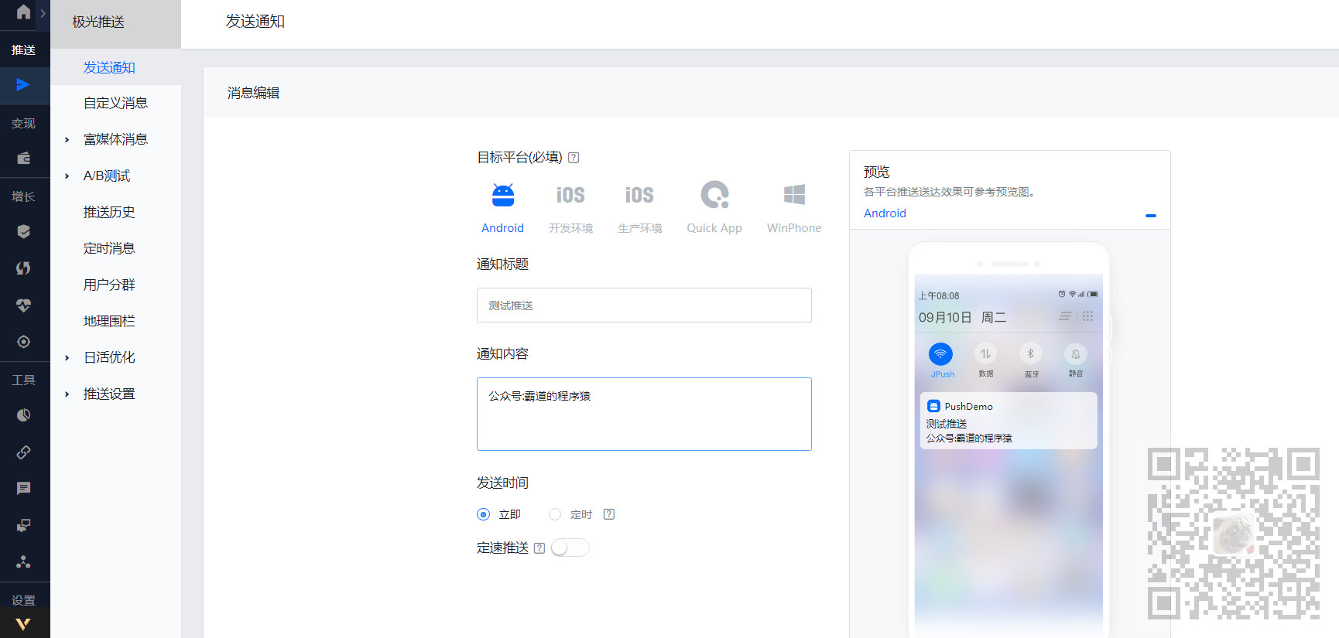Collapse the preview panel with minus icon
The image size is (1339, 638).
point(1151,216)
